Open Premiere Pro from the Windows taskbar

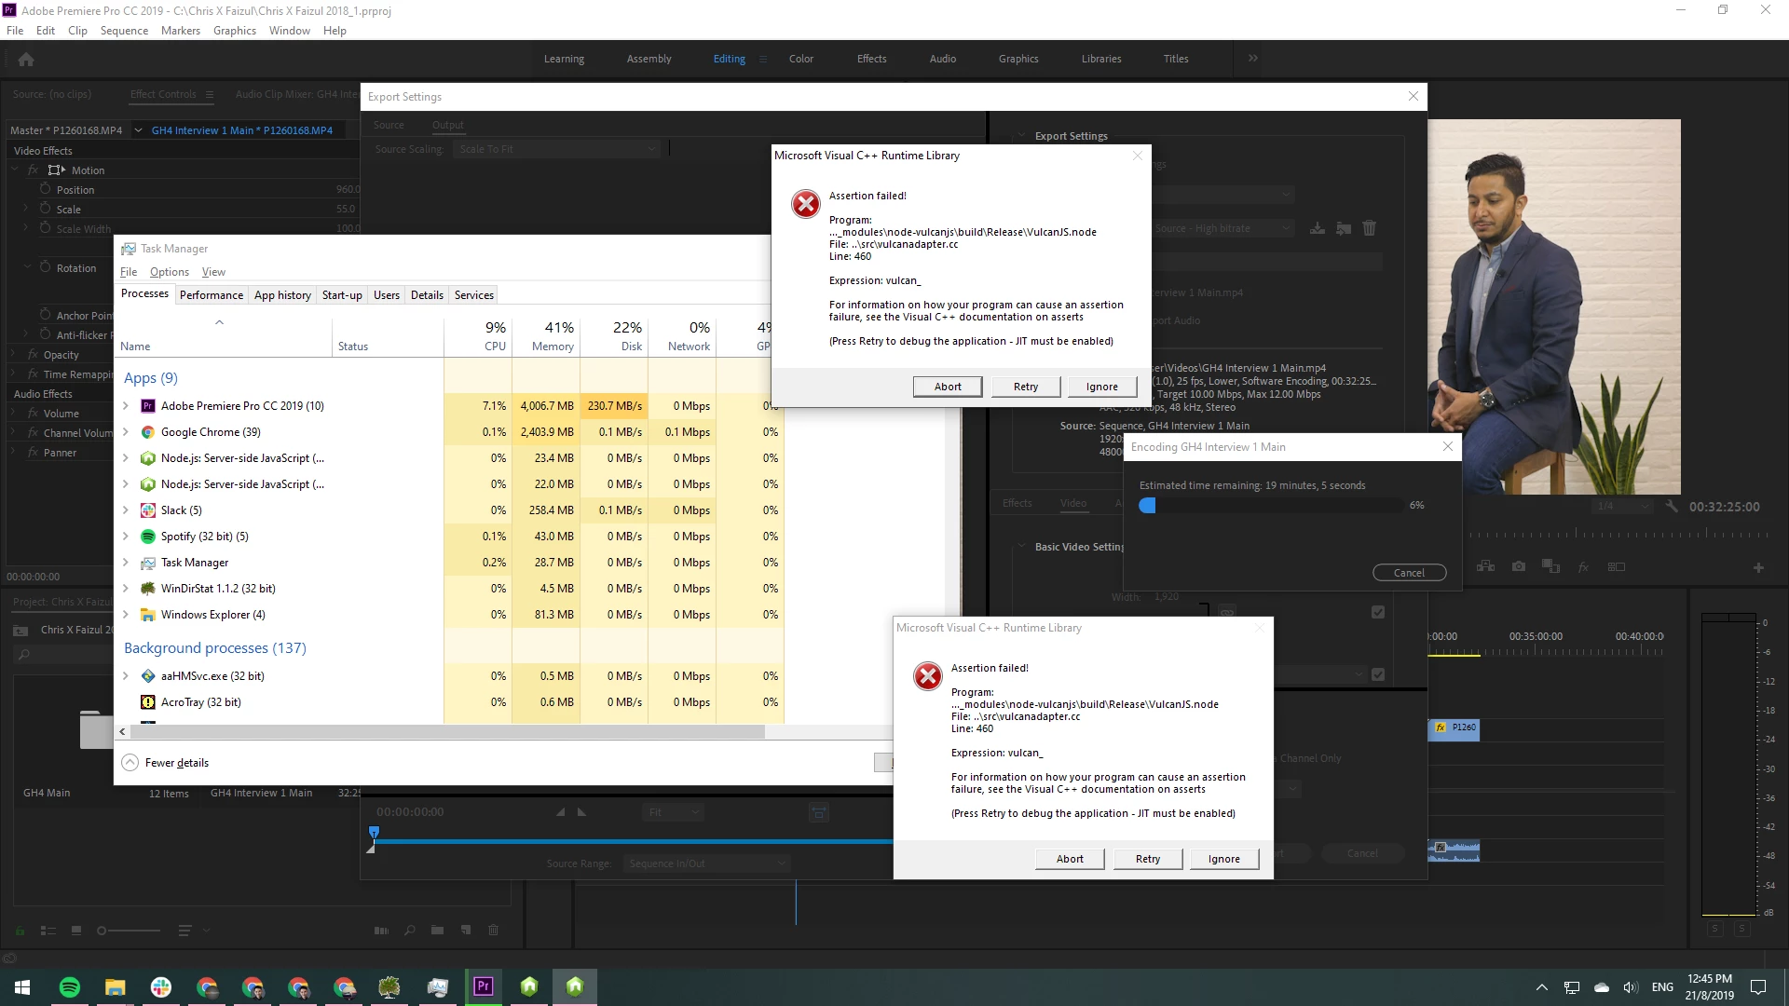coord(483,986)
